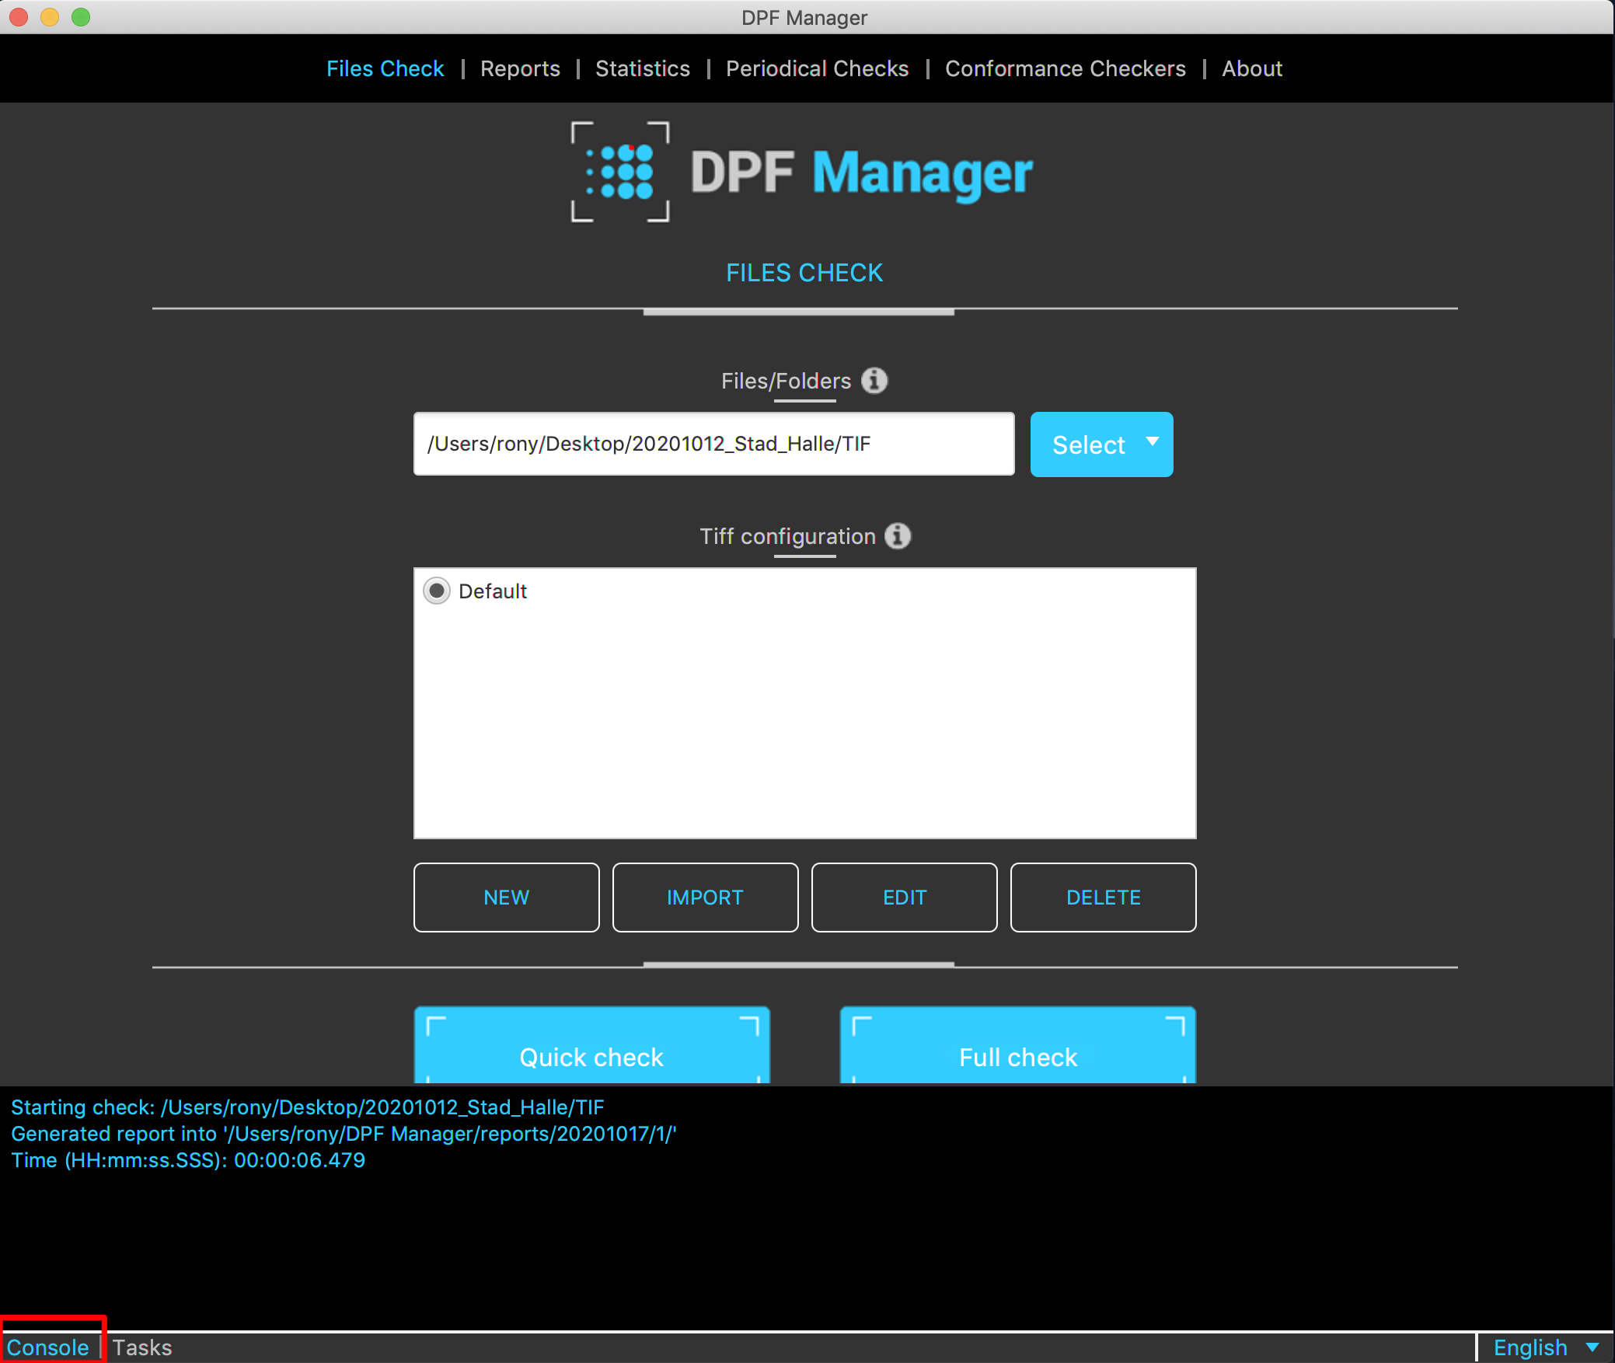Screen dimensions: 1615x1363
Task: Open Conformance Checkers page
Action: pos(1065,68)
